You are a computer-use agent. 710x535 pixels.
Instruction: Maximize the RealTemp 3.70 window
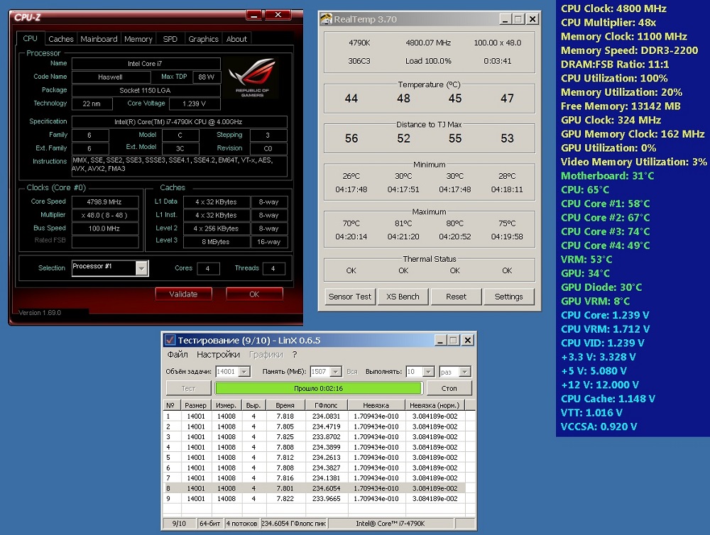click(518, 19)
